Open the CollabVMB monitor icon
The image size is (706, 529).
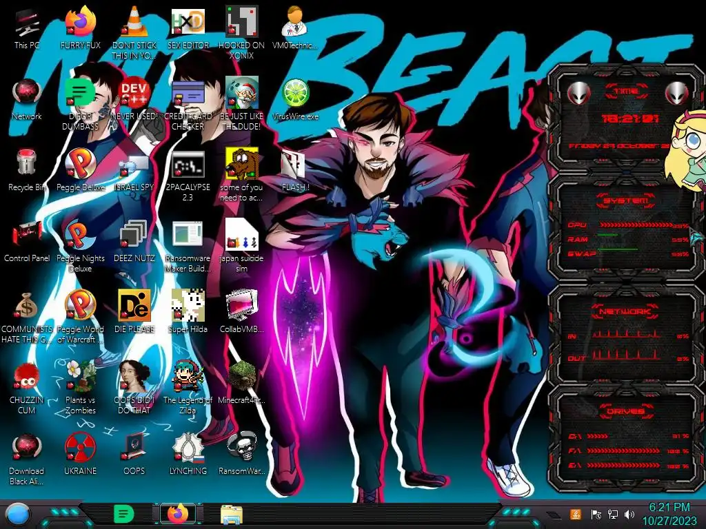tap(241, 312)
